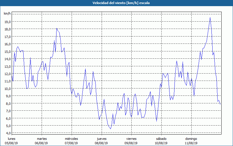
Task: Click the 'sábado' day label
Action: pos(161,139)
